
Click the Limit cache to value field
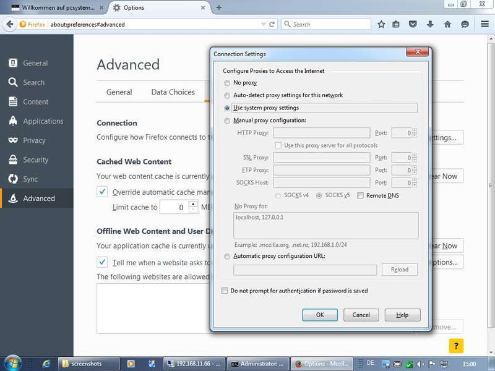(x=174, y=207)
